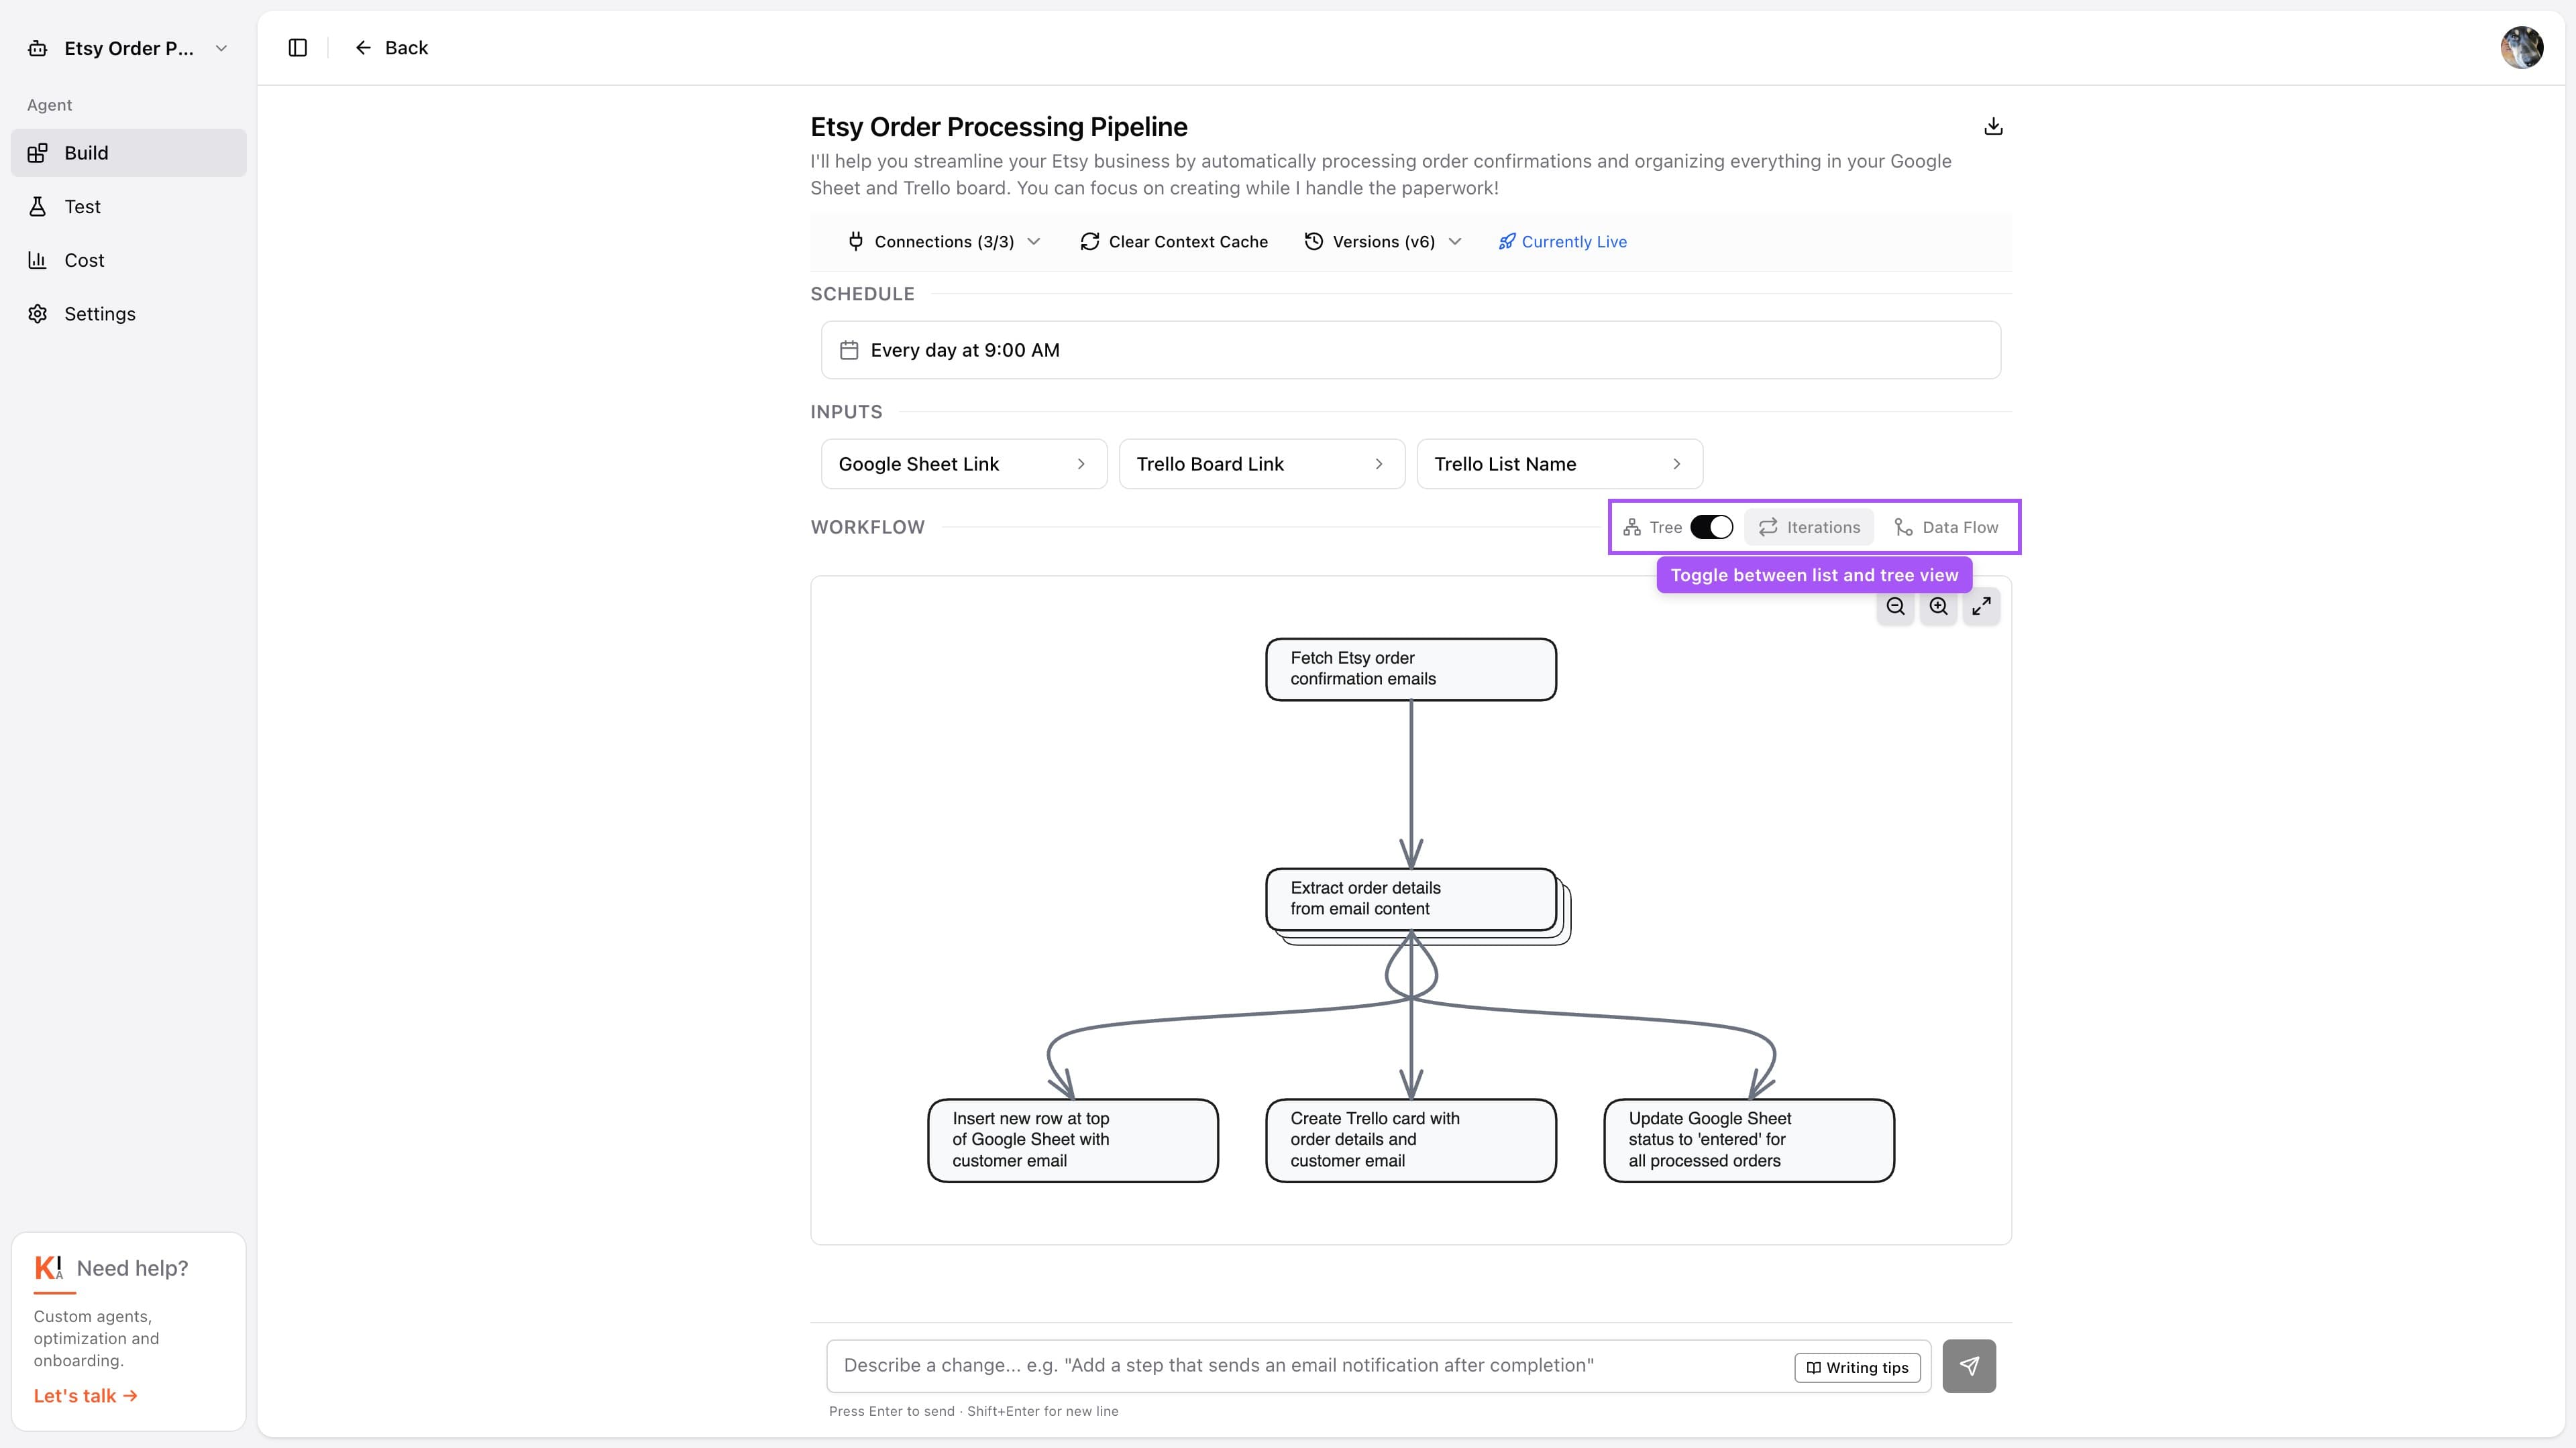Send the change request message
2576x1448 pixels.
(1968, 1365)
